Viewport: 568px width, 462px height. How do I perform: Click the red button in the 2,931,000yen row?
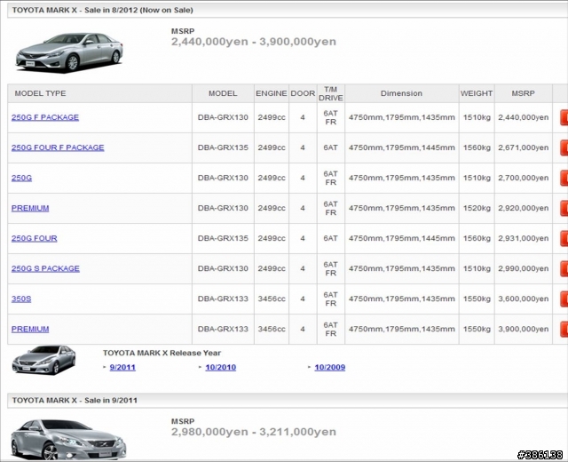coord(564,238)
